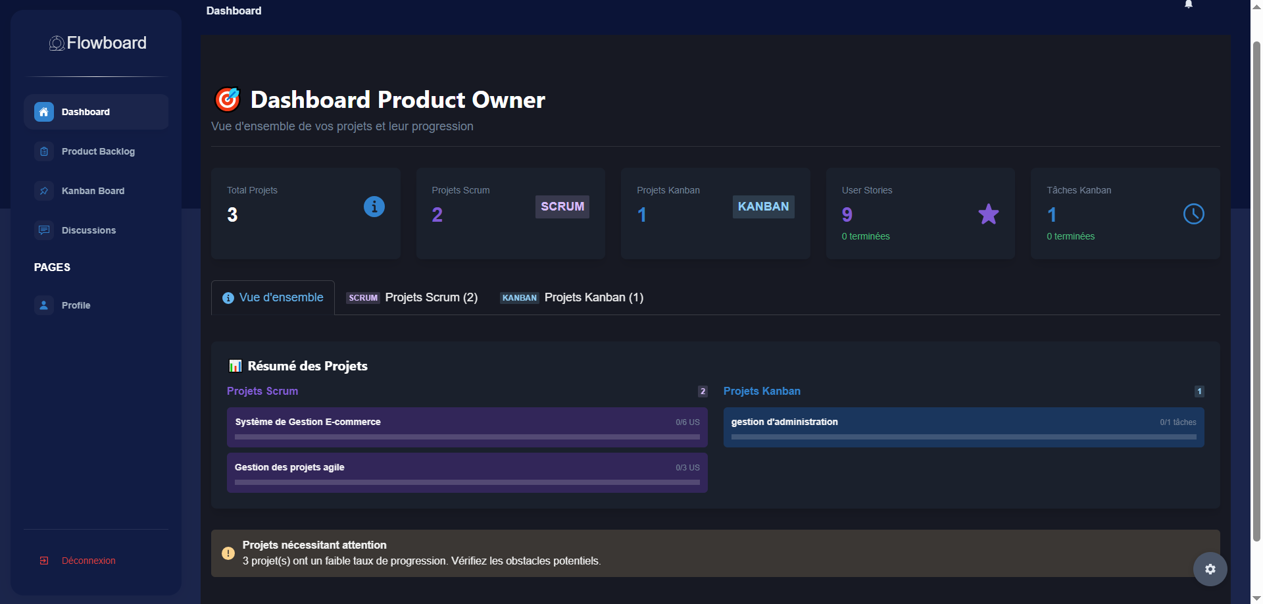Viewport: 1263px width, 604px height.
Task: Click the target icon beside Dashboard Product Owner
Action: point(228,99)
